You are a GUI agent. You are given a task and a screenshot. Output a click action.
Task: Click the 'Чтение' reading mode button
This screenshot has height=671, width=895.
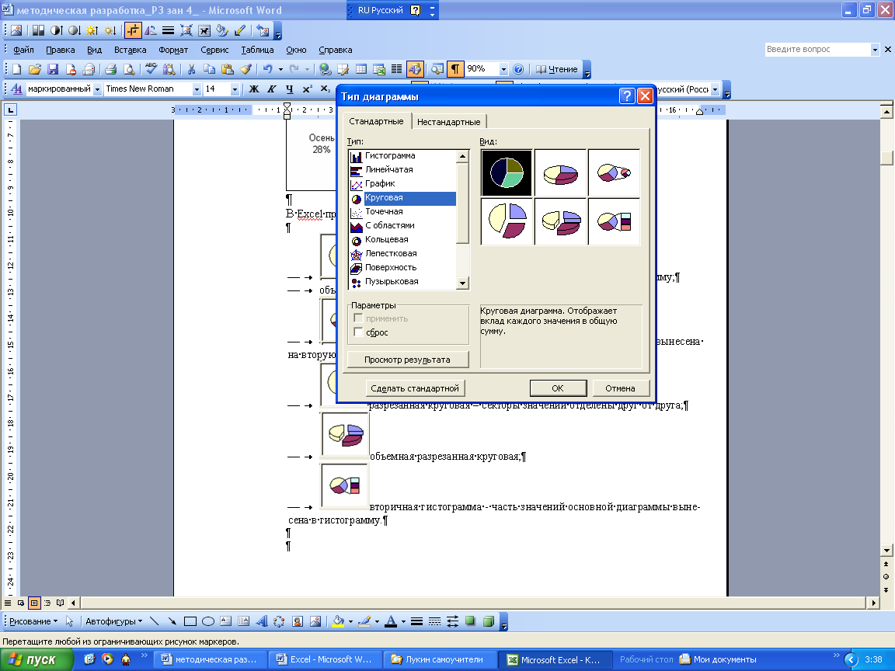pyautogui.click(x=557, y=69)
